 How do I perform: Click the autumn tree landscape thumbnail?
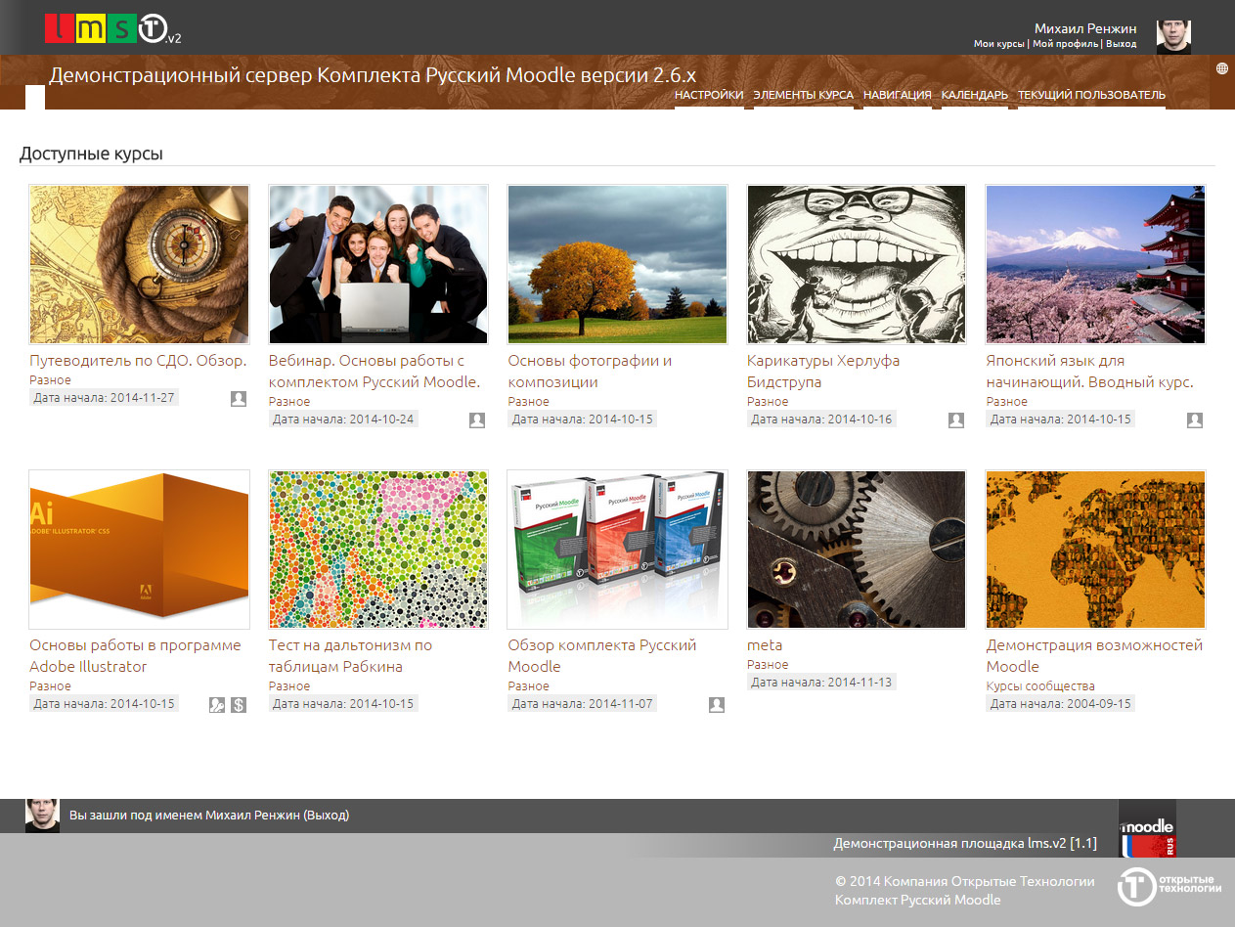point(617,264)
